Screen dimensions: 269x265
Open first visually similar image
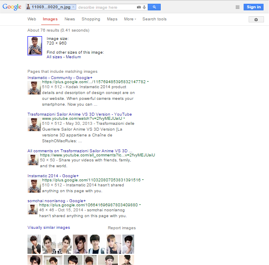click(34, 244)
